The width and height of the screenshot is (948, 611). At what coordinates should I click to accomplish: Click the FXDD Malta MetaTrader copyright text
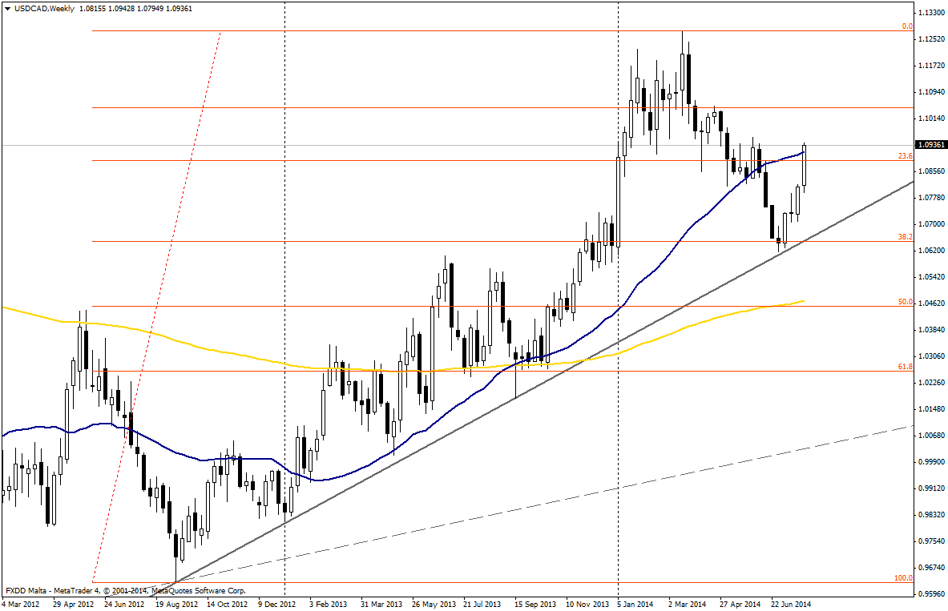(126, 590)
